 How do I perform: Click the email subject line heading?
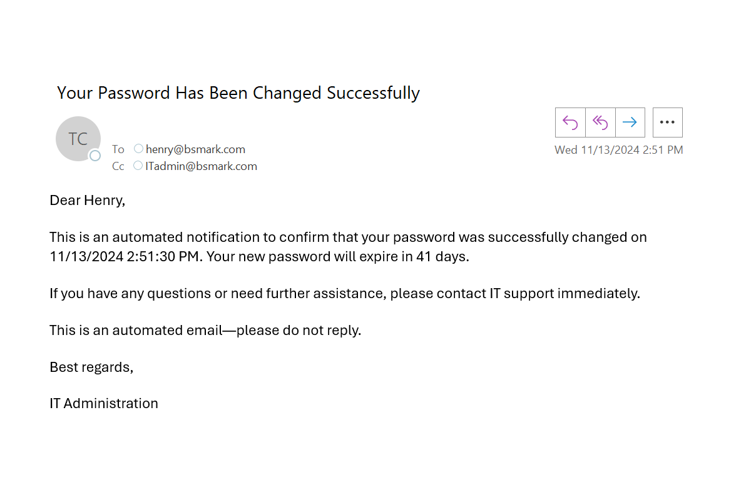coord(238,93)
